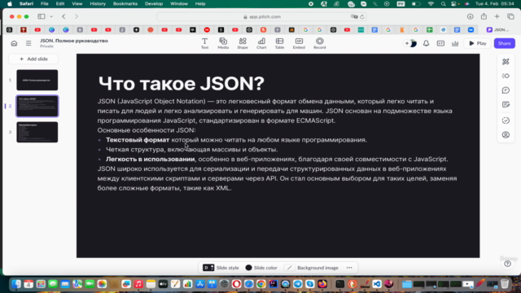Open the History menu
The height and width of the screenshot is (293, 521).
tap(98, 3)
